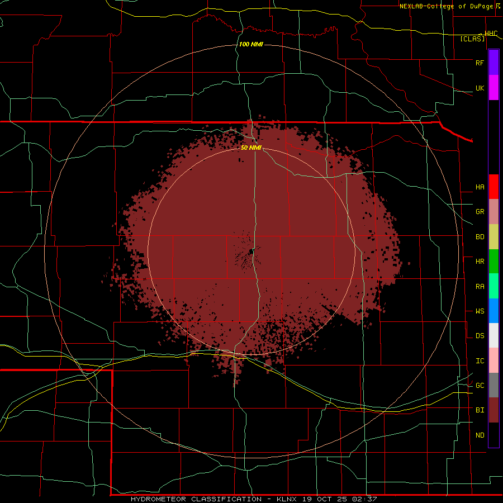Click the BD legend label

tap(480, 237)
